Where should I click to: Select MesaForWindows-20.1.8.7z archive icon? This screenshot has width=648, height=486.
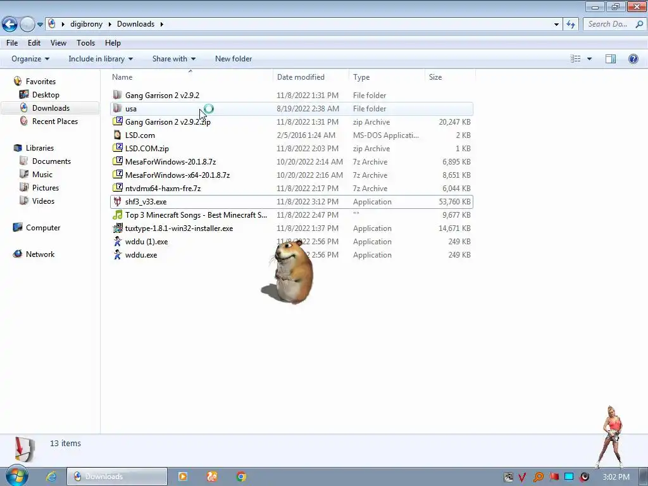(x=118, y=161)
